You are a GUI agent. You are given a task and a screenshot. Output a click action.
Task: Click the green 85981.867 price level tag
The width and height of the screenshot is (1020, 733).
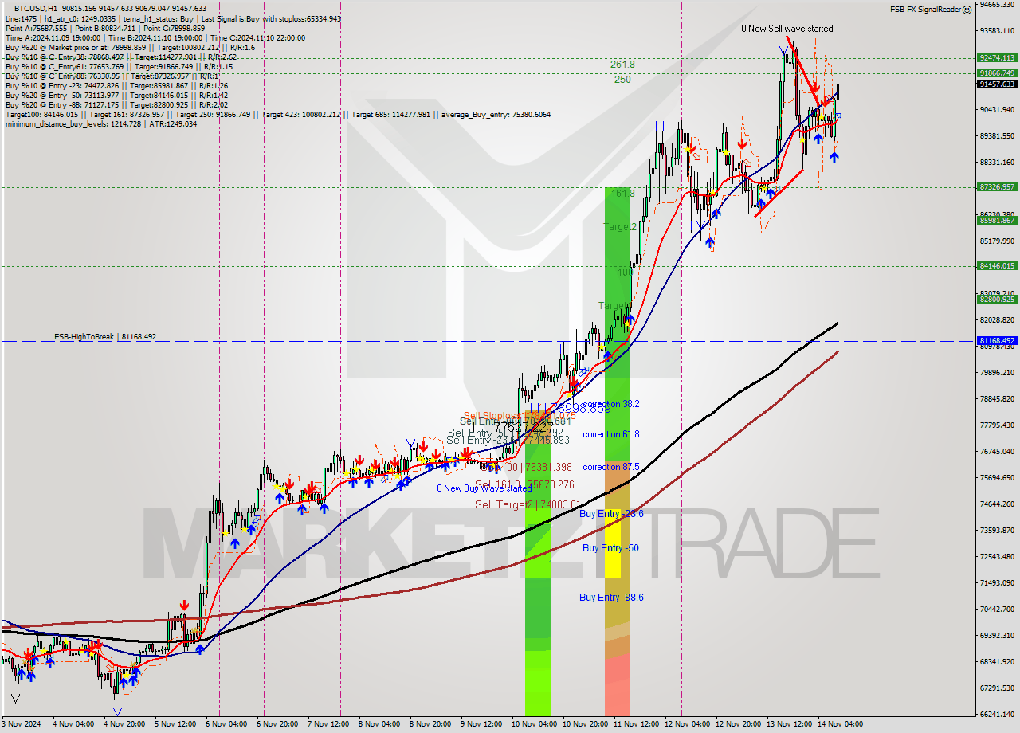tap(997, 221)
